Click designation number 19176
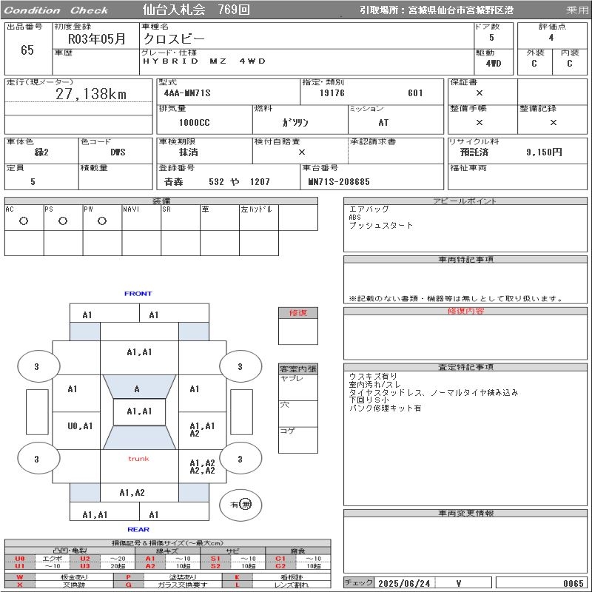592x592 pixels. click(x=332, y=93)
